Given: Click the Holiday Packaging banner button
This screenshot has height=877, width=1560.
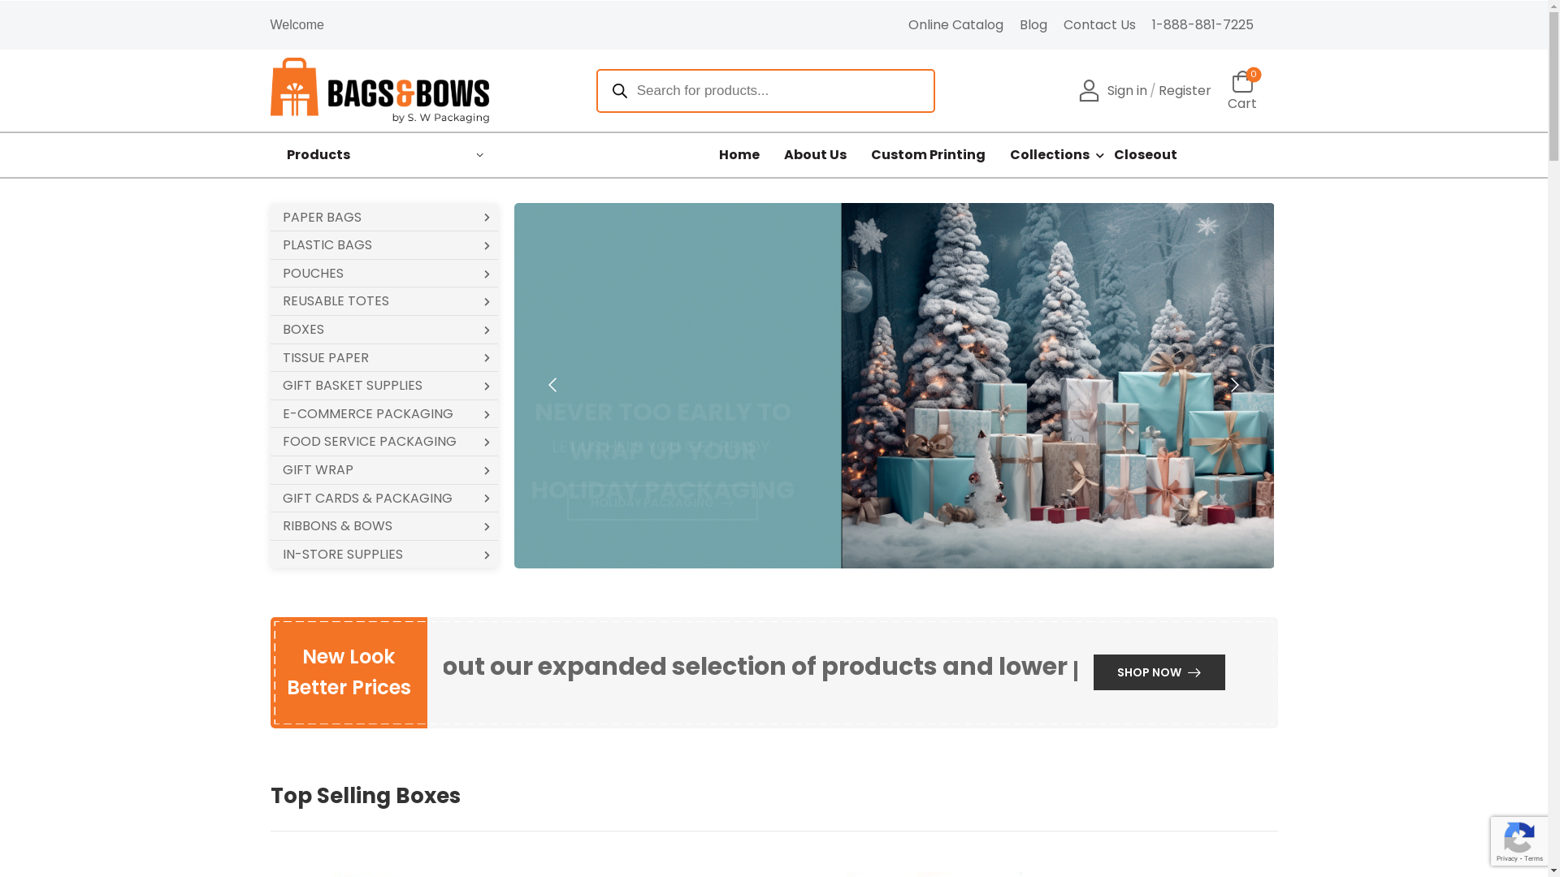Looking at the screenshot, I should click(662, 503).
